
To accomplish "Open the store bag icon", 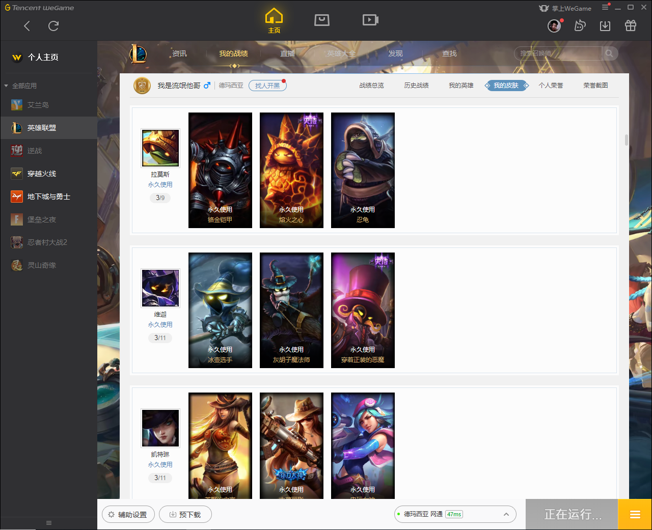I will (x=322, y=20).
